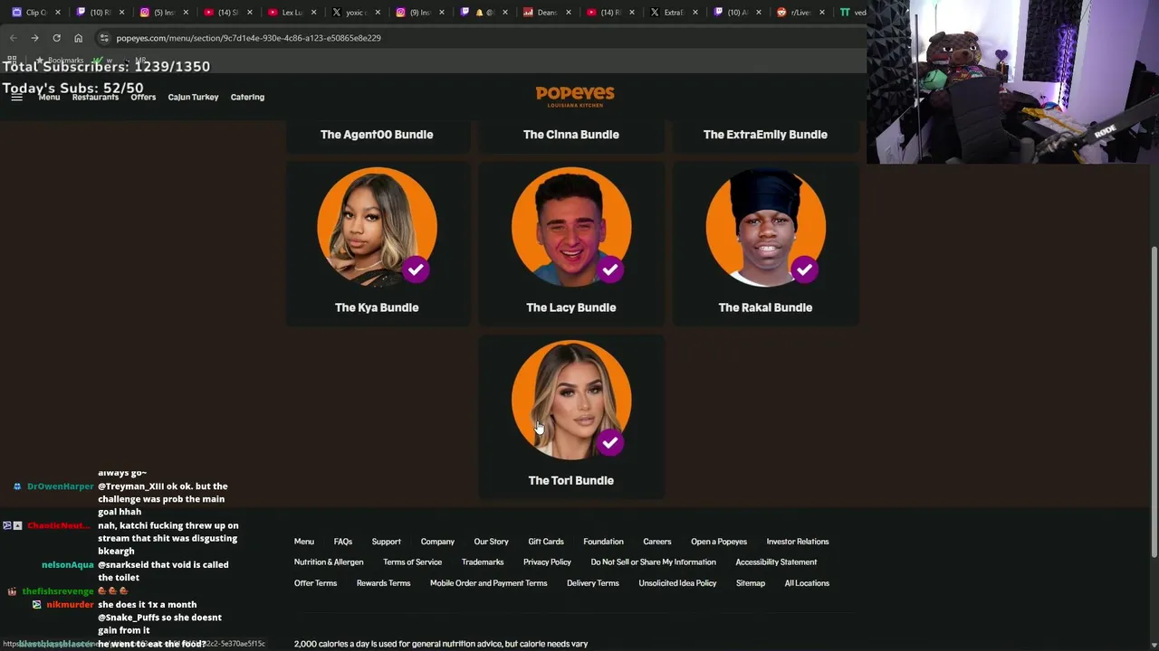
Task: Open the Catering nav link
Action: pyautogui.click(x=247, y=97)
